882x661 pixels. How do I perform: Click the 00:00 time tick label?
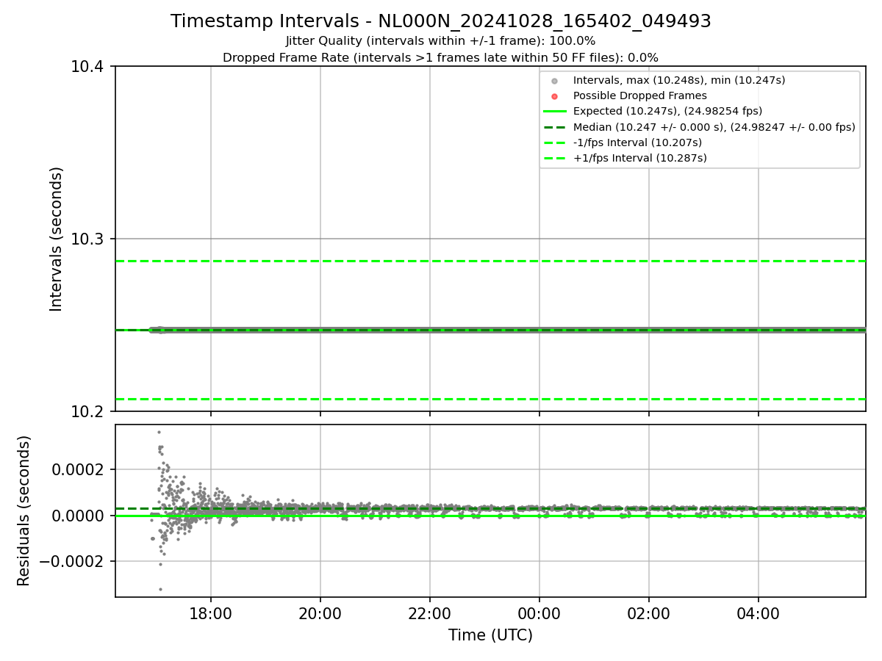[539, 613]
